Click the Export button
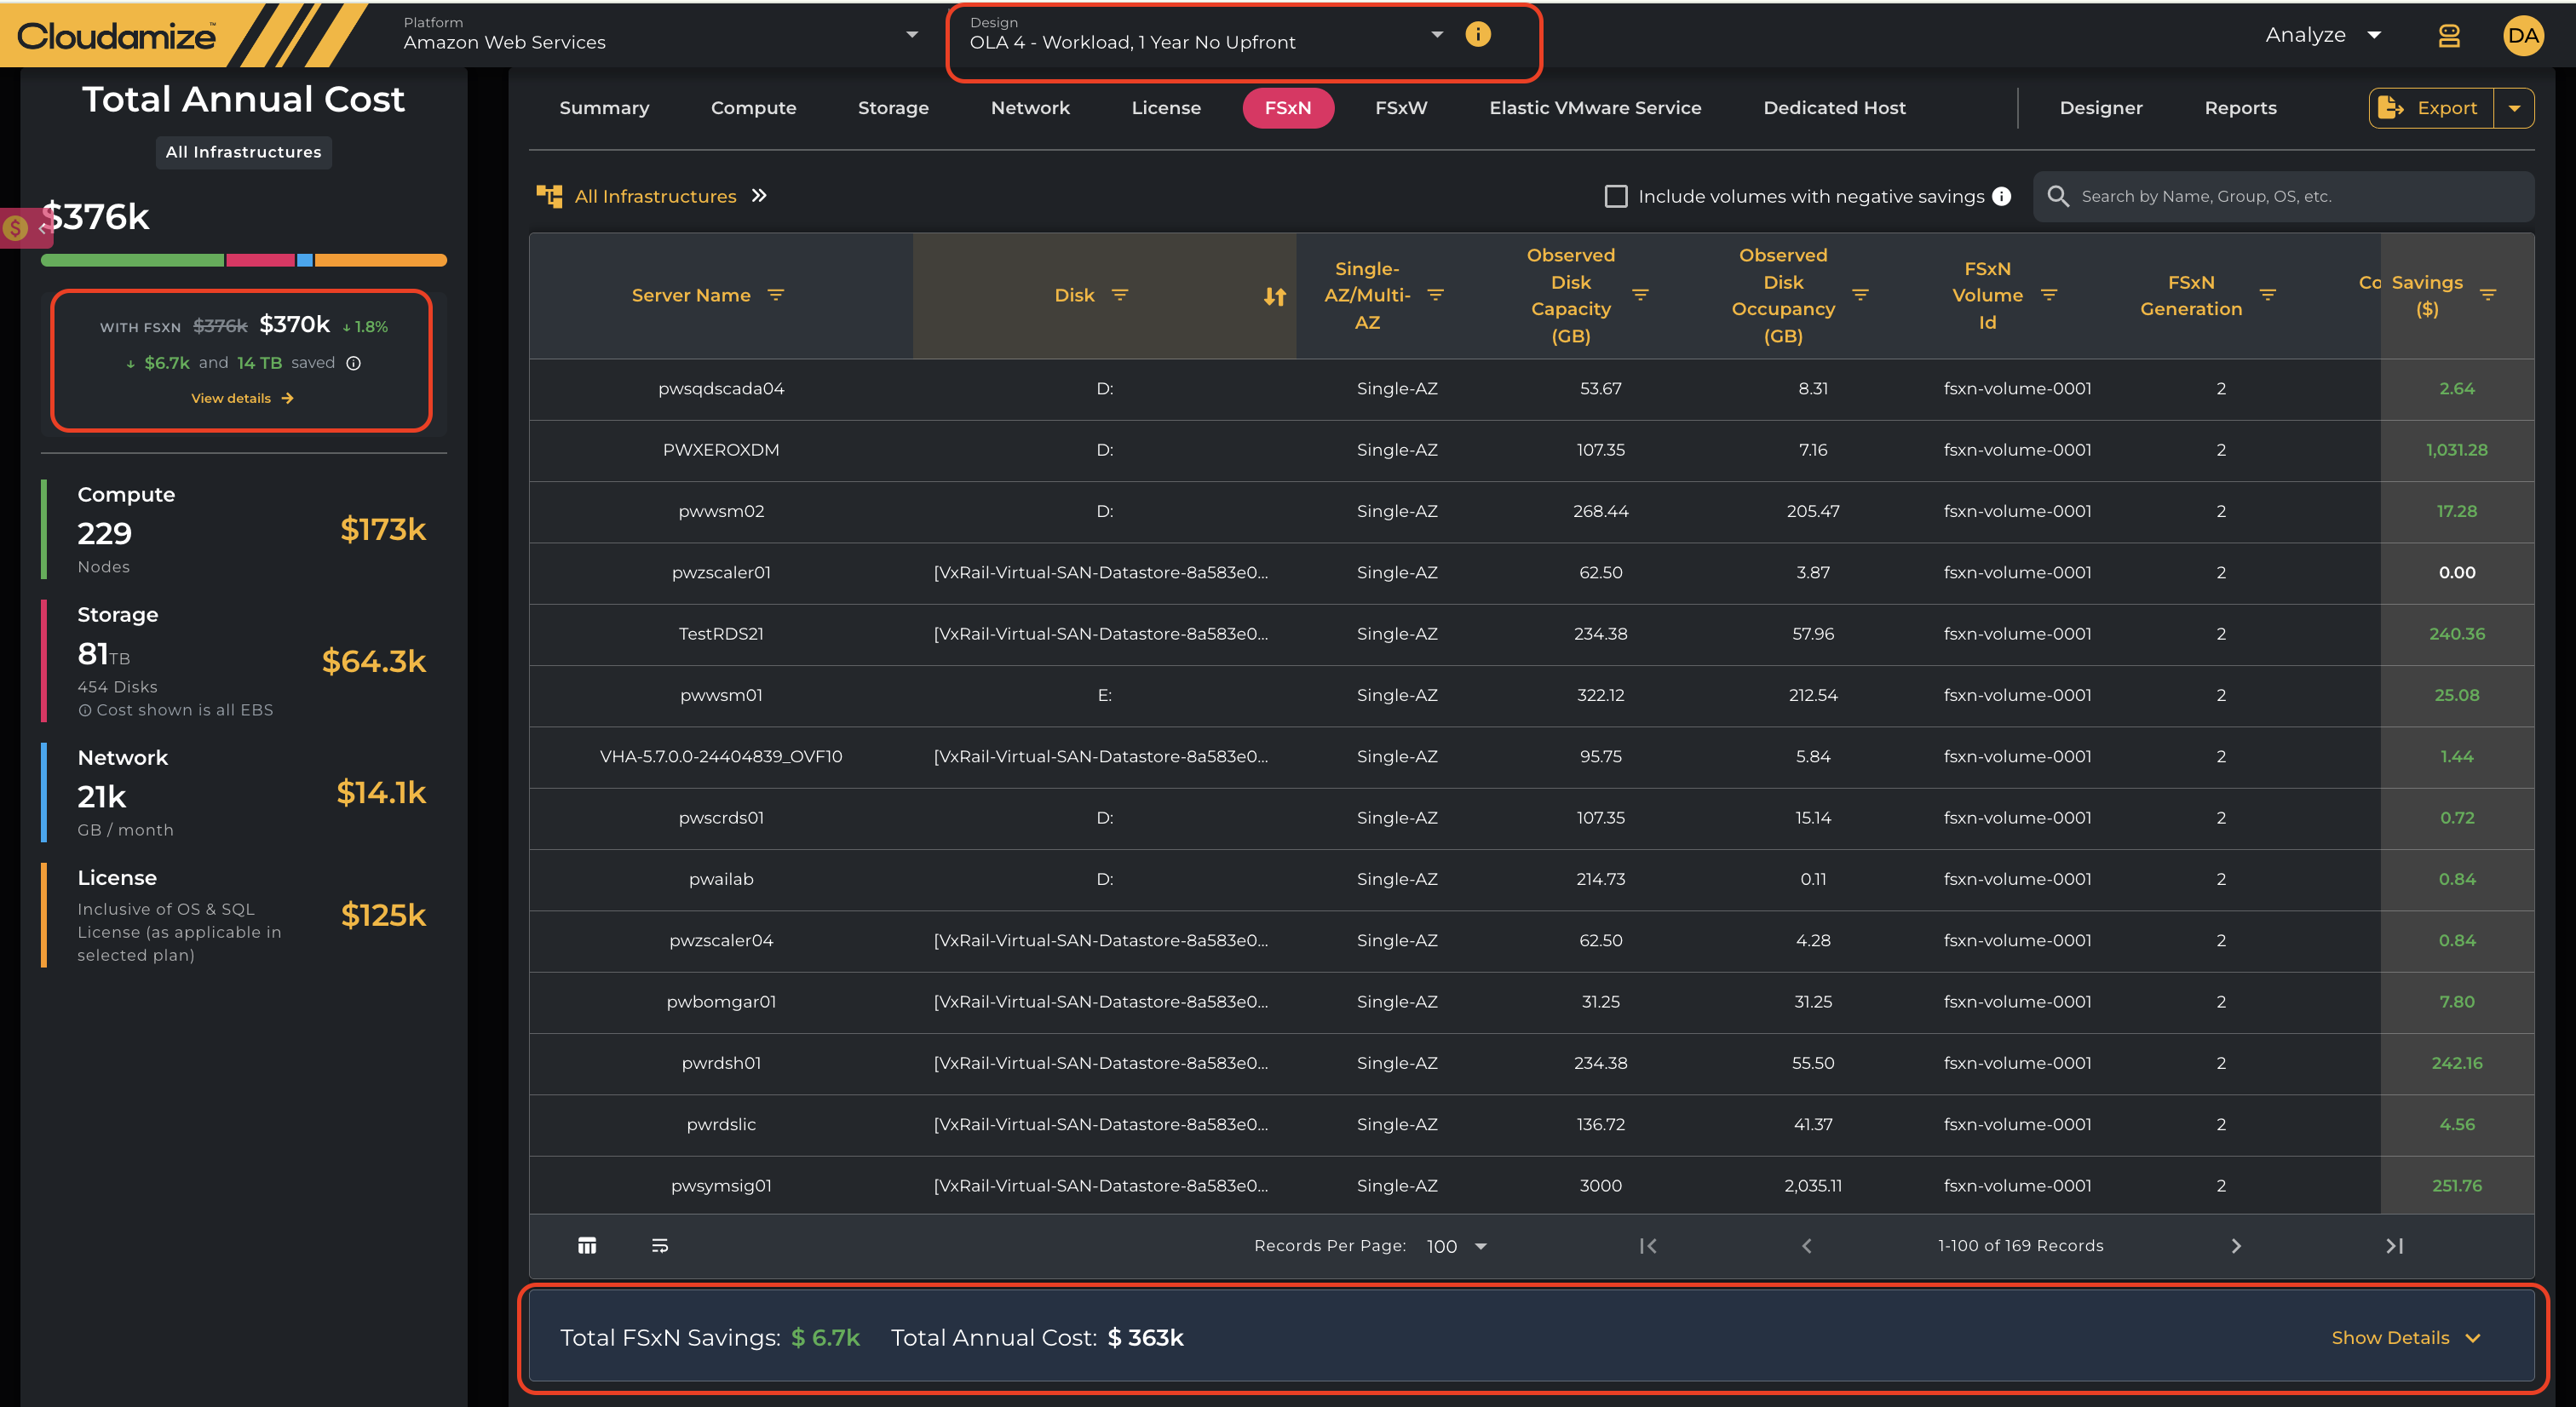 2431,108
